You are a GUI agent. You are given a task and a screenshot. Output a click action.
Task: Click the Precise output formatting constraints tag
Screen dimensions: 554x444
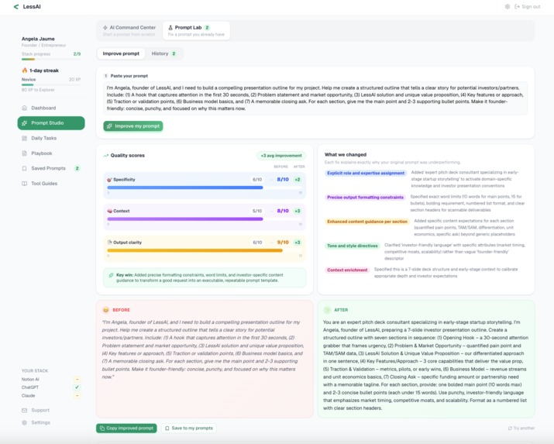(x=365, y=198)
